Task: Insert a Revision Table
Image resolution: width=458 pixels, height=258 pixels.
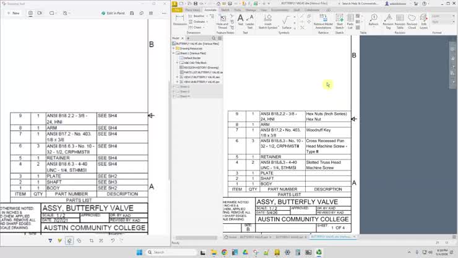Action: coord(400,22)
